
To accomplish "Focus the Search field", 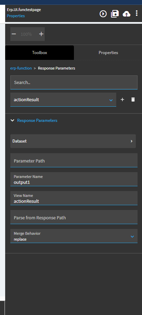I will (74, 82).
